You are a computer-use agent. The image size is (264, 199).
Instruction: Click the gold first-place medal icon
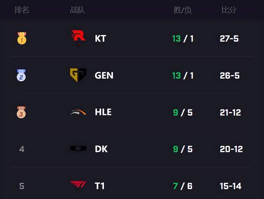22,38
